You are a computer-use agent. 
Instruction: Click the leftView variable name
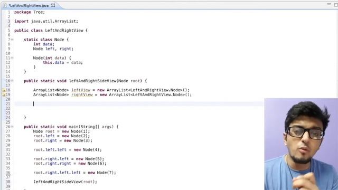pyautogui.click(x=81, y=90)
